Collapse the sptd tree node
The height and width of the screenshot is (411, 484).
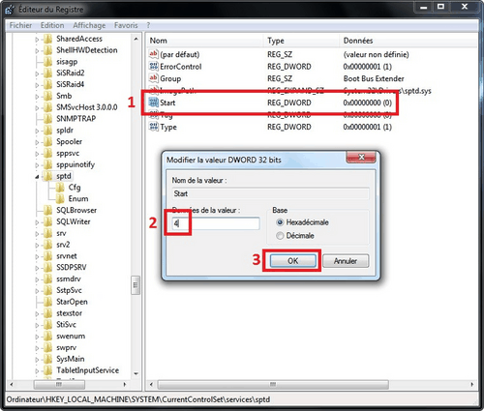tap(37, 177)
